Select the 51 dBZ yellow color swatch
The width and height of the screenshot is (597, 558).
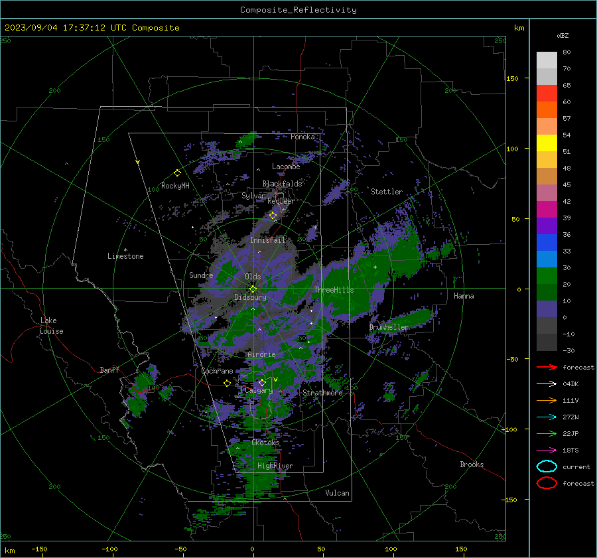coord(547,143)
